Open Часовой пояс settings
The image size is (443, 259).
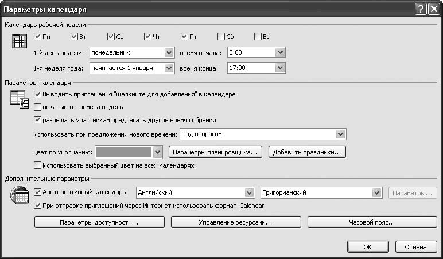point(372,222)
